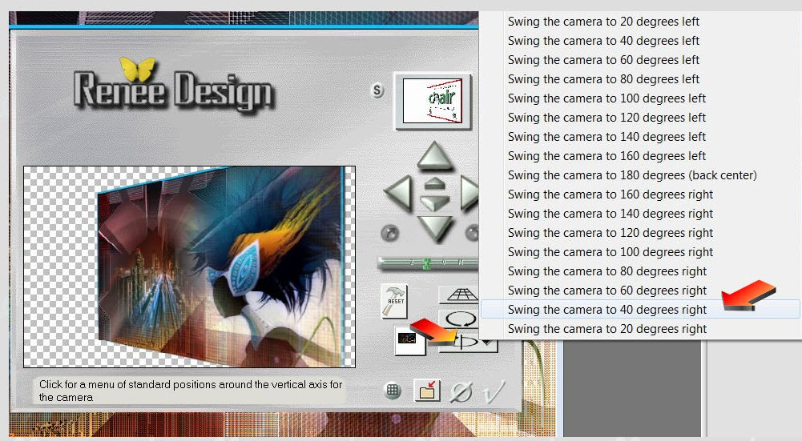
Task: Click the small inner up arrow
Action: click(x=434, y=183)
